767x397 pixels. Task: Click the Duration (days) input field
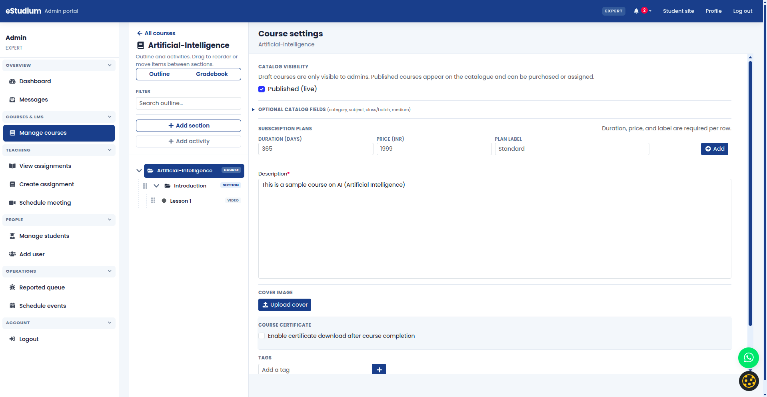coord(316,149)
